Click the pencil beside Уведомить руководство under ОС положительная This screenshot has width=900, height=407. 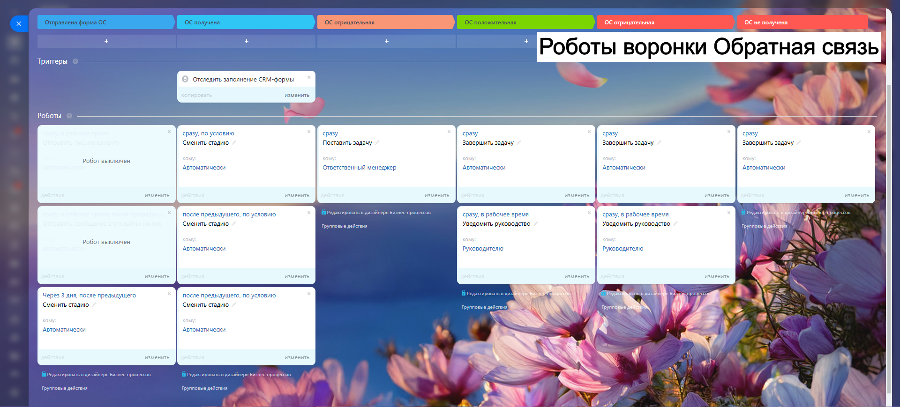click(536, 223)
